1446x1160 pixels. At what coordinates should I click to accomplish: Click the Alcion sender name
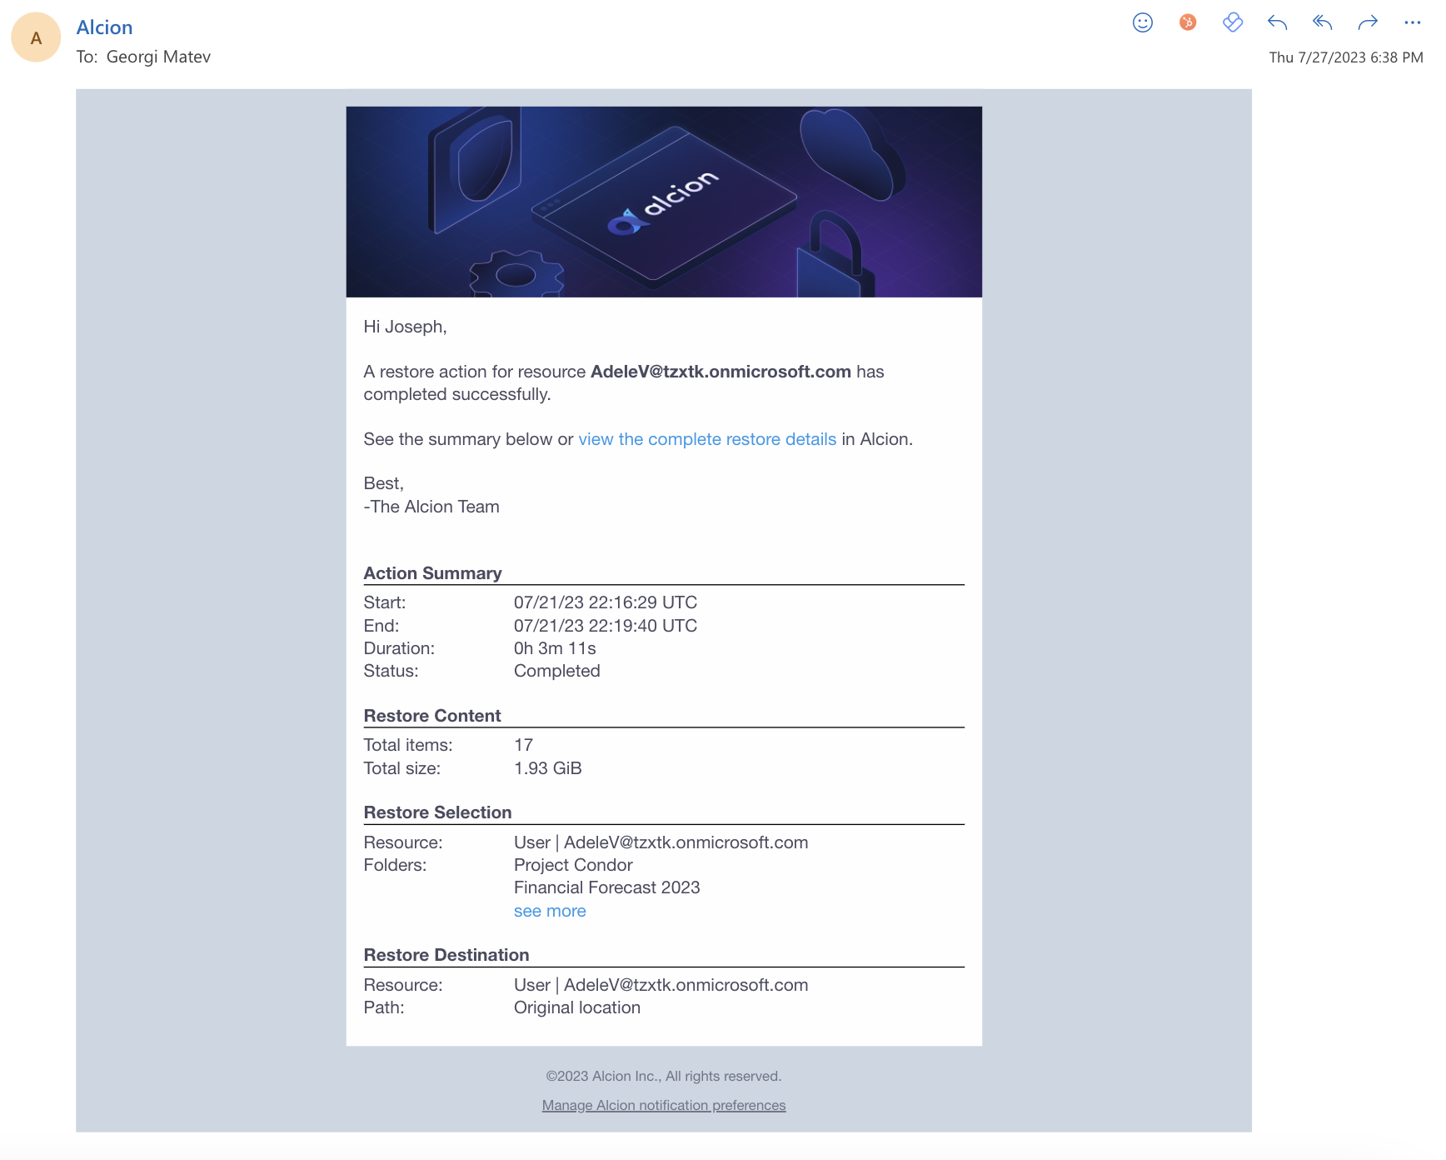click(104, 27)
